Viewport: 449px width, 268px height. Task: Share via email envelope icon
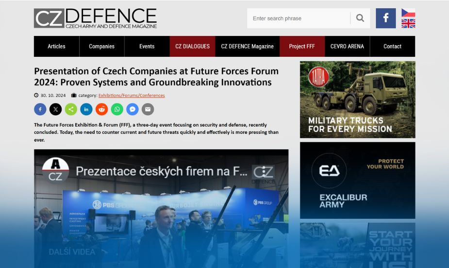coord(148,109)
